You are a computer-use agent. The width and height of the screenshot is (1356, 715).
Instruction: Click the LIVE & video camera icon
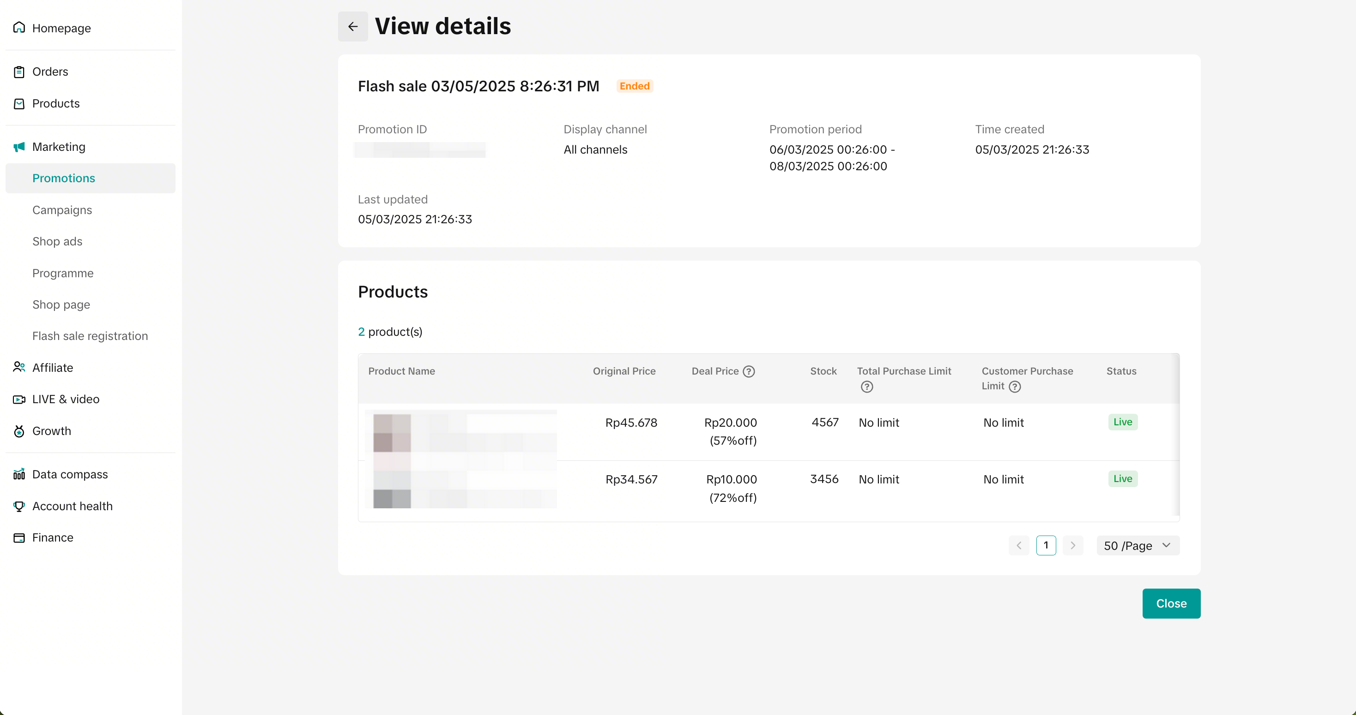point(19,399)
